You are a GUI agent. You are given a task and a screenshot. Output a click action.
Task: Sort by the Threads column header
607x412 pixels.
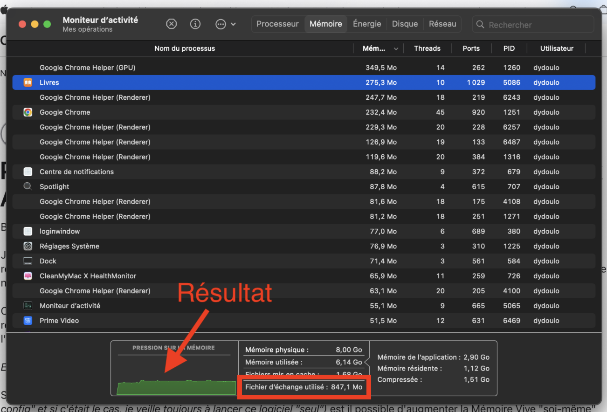coord(427,48)
